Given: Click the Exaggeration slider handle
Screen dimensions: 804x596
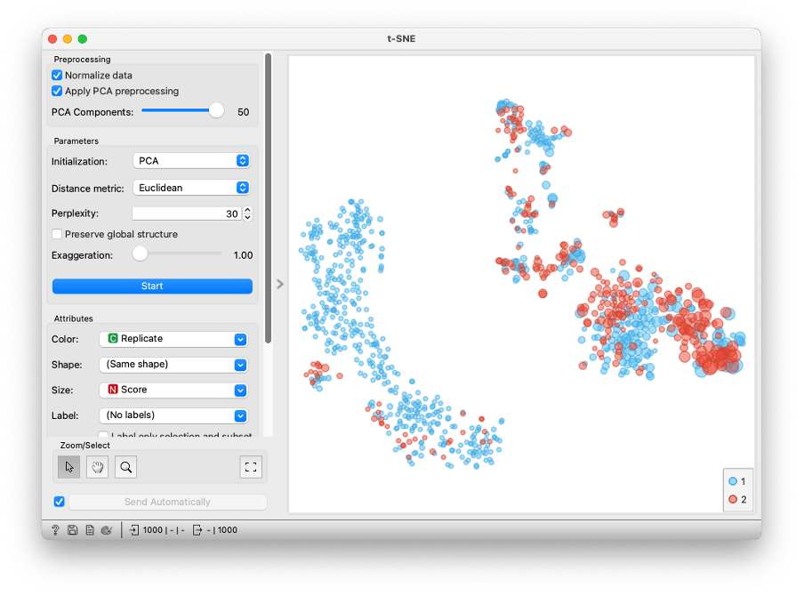Looking at the screenshot, I should [140, 254].
